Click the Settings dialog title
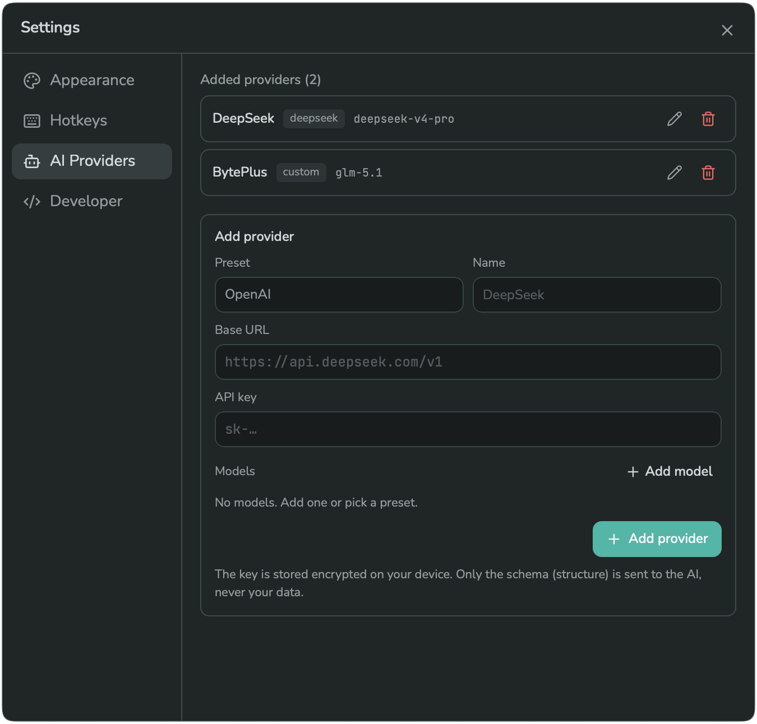Screen dimensions: 757x724 click(x=50, y=27)
